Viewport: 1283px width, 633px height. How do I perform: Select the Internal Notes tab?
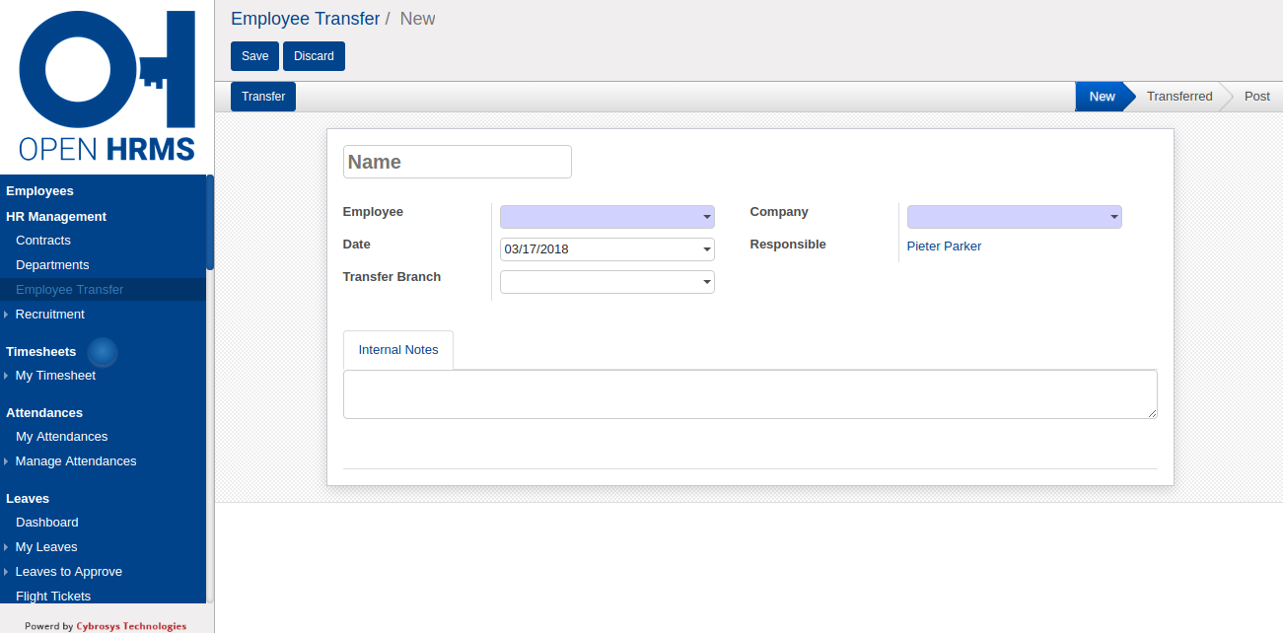398,350
